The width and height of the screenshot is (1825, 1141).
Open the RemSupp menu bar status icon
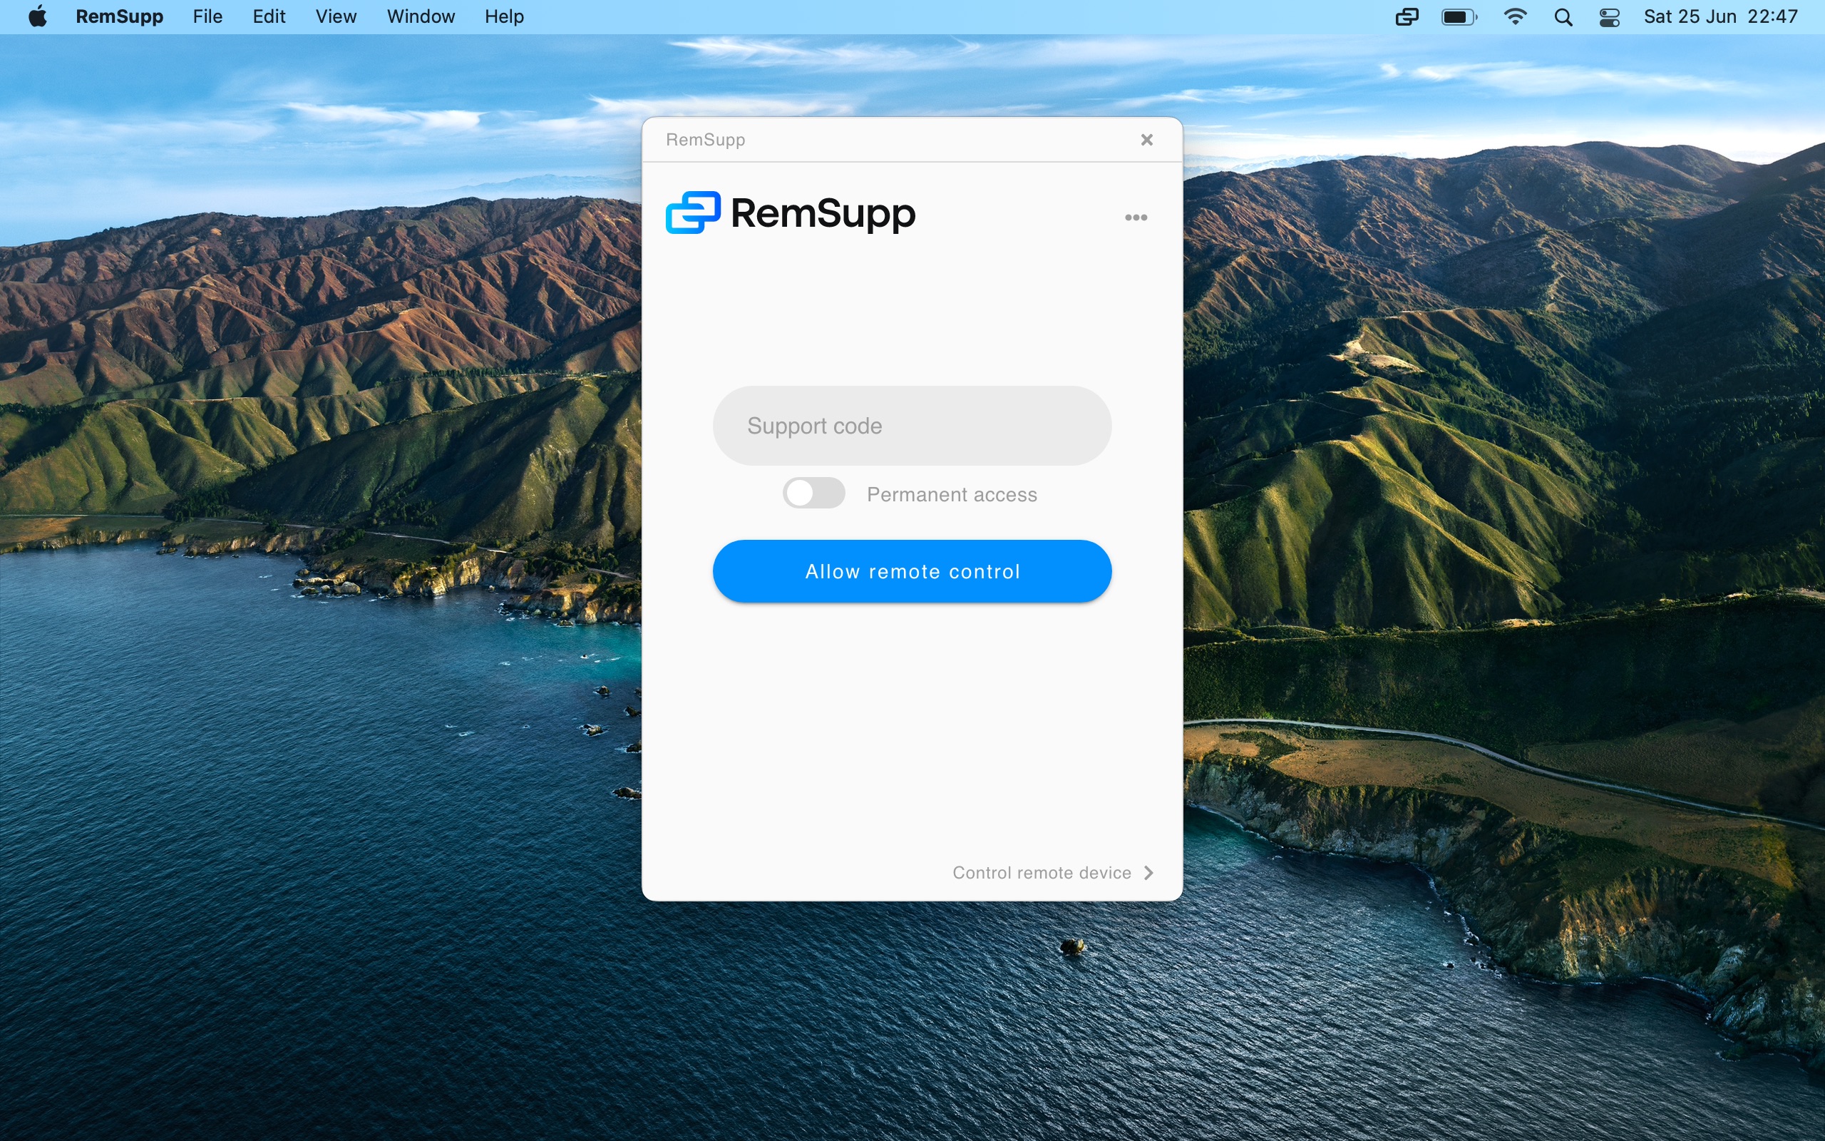(1407, 16)
